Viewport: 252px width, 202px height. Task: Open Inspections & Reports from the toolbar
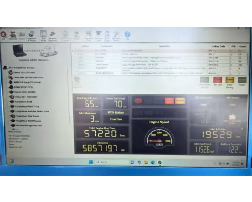(31, 36)
